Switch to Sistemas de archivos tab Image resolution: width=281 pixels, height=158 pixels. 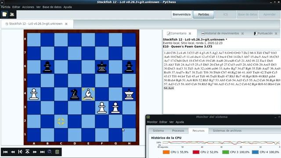(227, 131)
